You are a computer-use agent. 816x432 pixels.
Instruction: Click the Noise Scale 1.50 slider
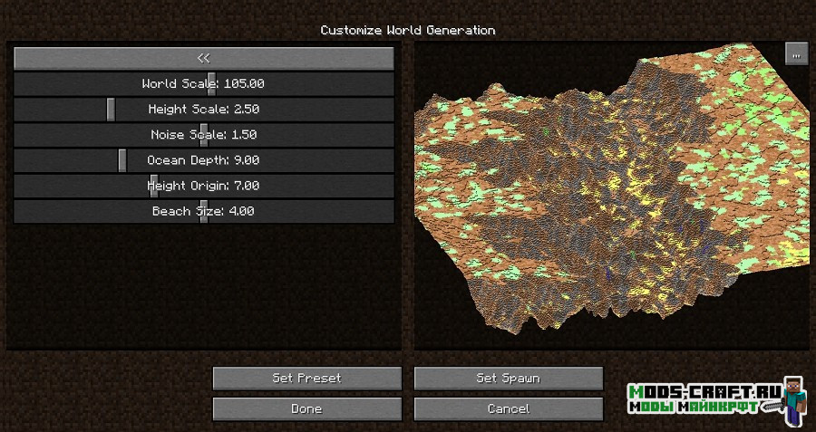203,135
